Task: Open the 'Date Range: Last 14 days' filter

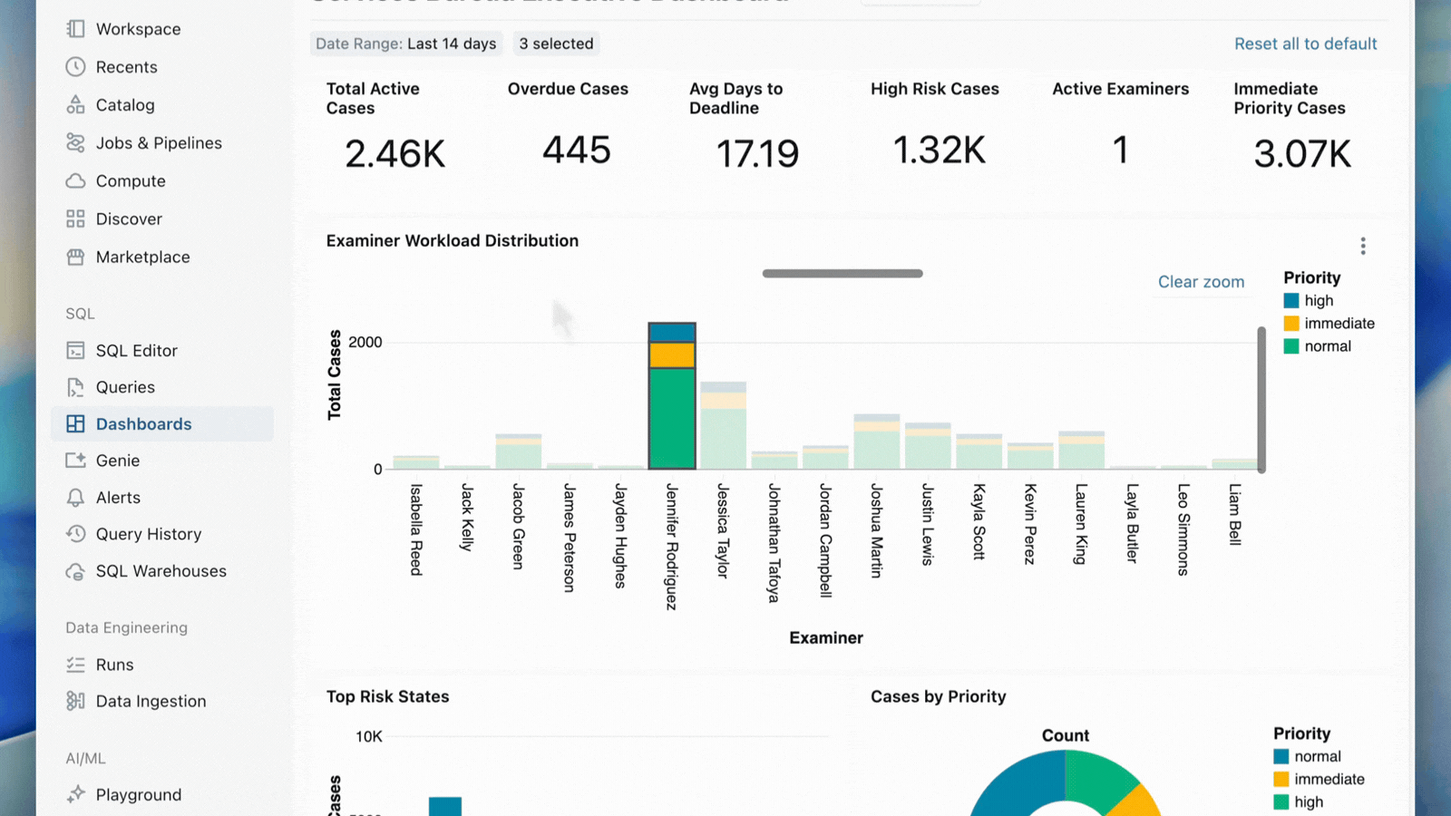Action: 405,44
